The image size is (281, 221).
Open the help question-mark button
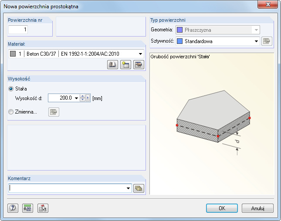[13, 208]
